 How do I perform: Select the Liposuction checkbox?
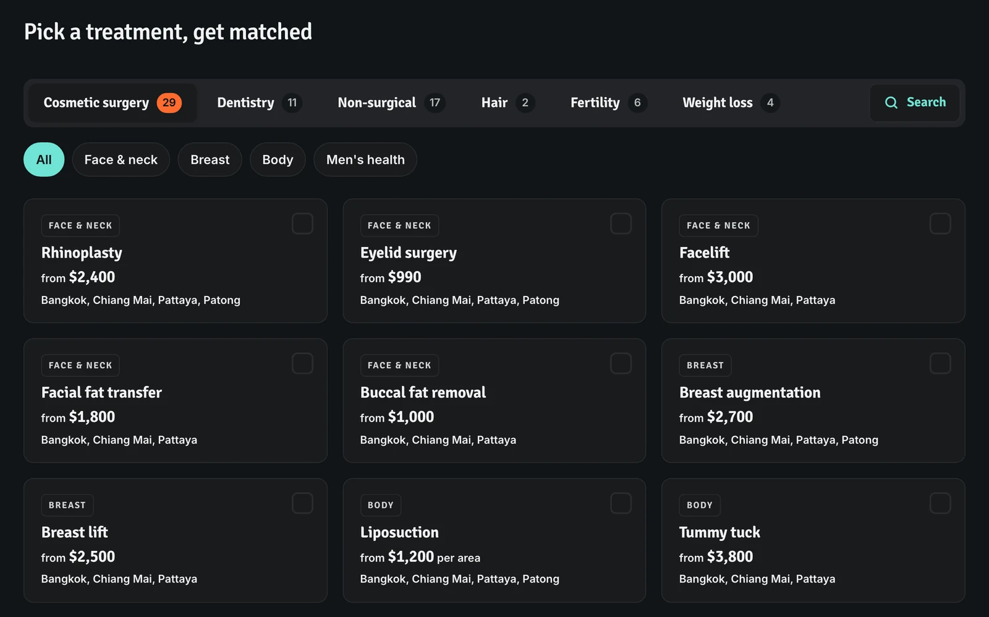tap(621, 503)
